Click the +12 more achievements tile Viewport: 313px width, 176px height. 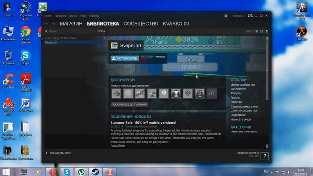click(212, 93)
